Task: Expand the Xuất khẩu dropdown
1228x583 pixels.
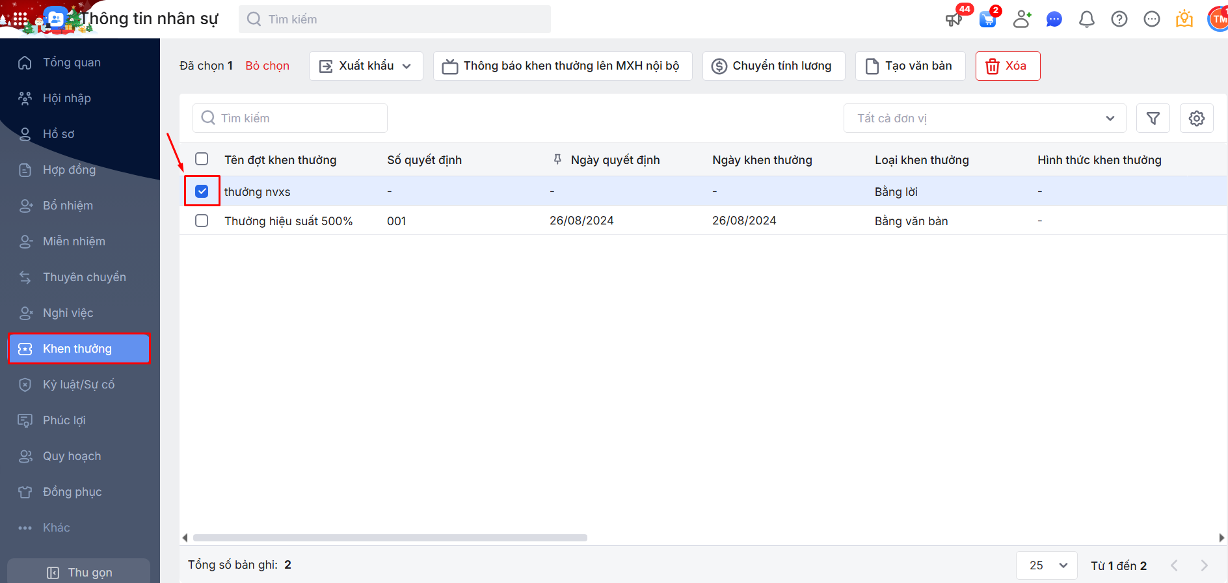Action: point(366,66)
